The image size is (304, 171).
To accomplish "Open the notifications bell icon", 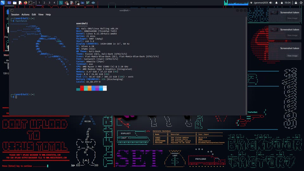I will [x=276, y=3].
